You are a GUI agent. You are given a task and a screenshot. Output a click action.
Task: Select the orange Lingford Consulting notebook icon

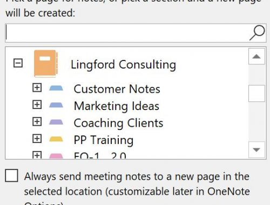46,64
